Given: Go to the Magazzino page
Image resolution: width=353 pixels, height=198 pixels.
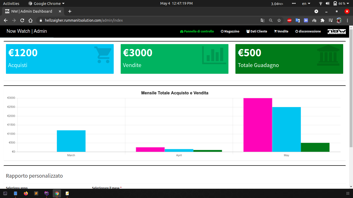Looking at the screenshot, I should click(x=230, y=31).
